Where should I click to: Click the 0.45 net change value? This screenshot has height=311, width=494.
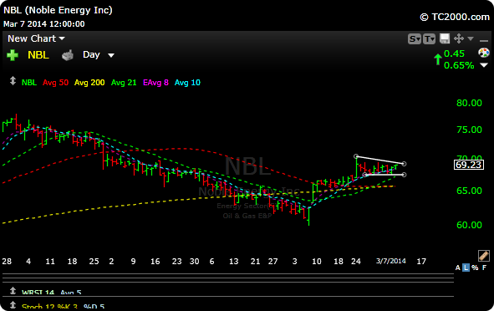point(454,54)
